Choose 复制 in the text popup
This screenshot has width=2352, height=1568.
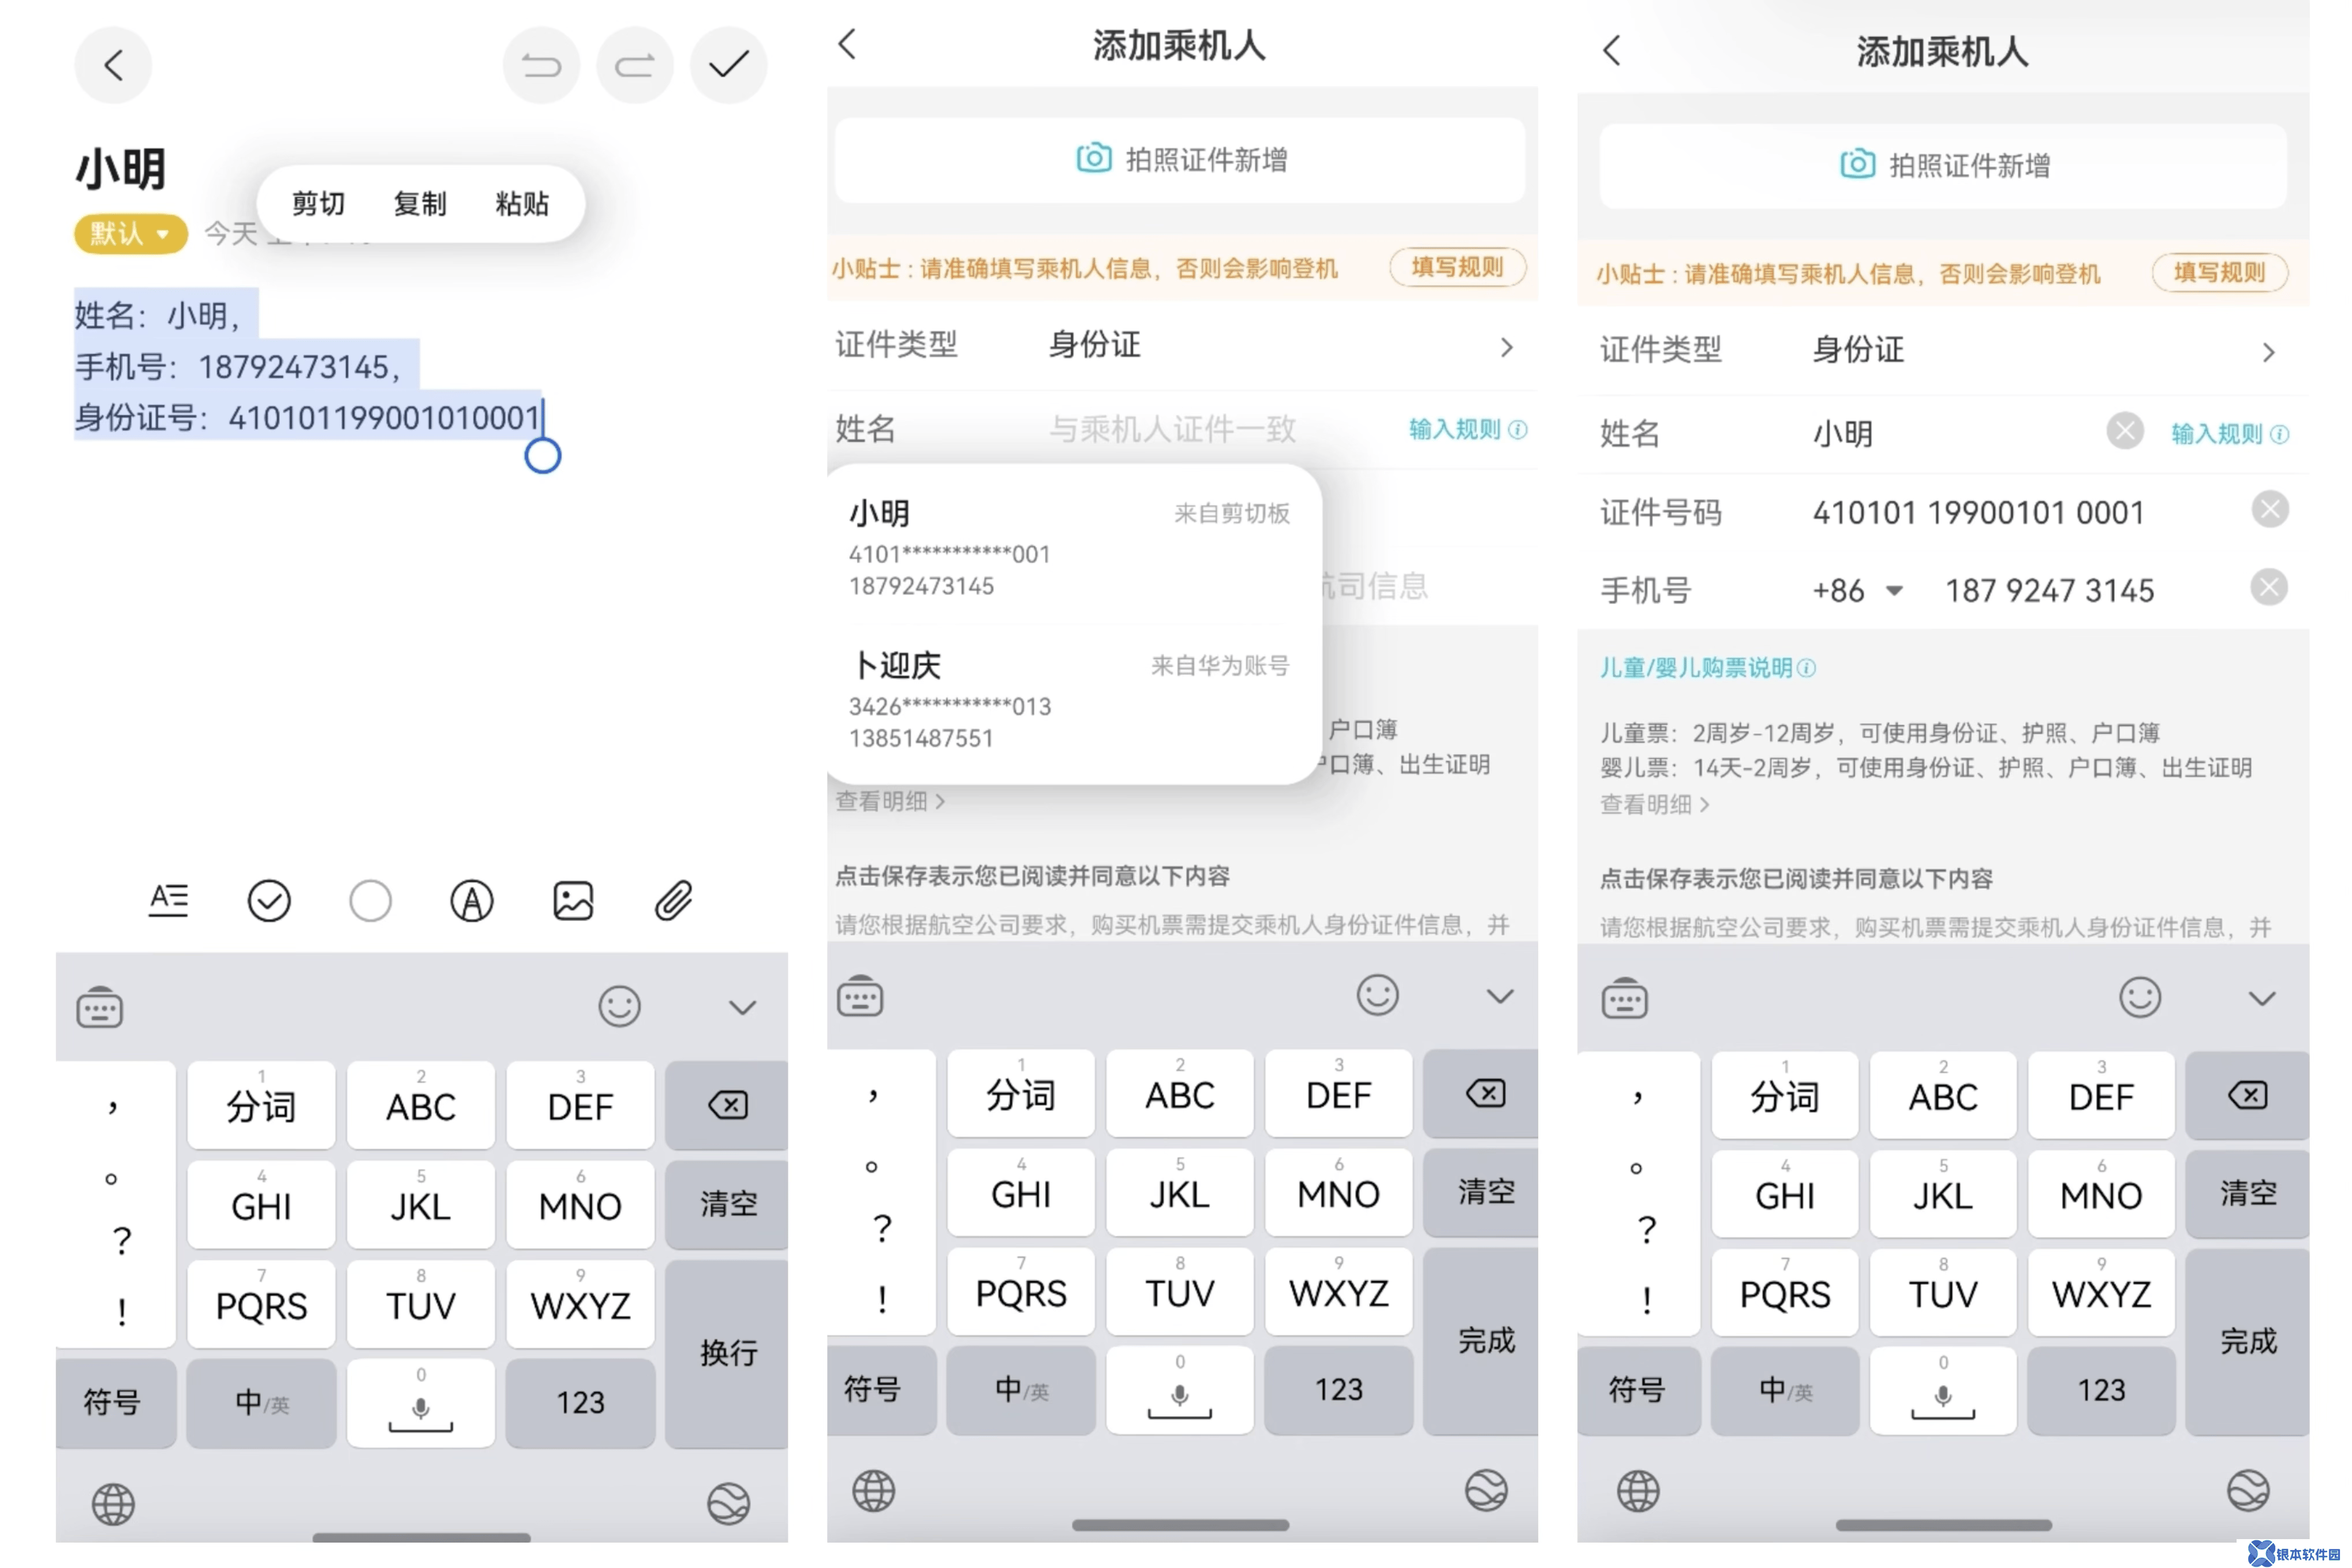click(420, 204)
